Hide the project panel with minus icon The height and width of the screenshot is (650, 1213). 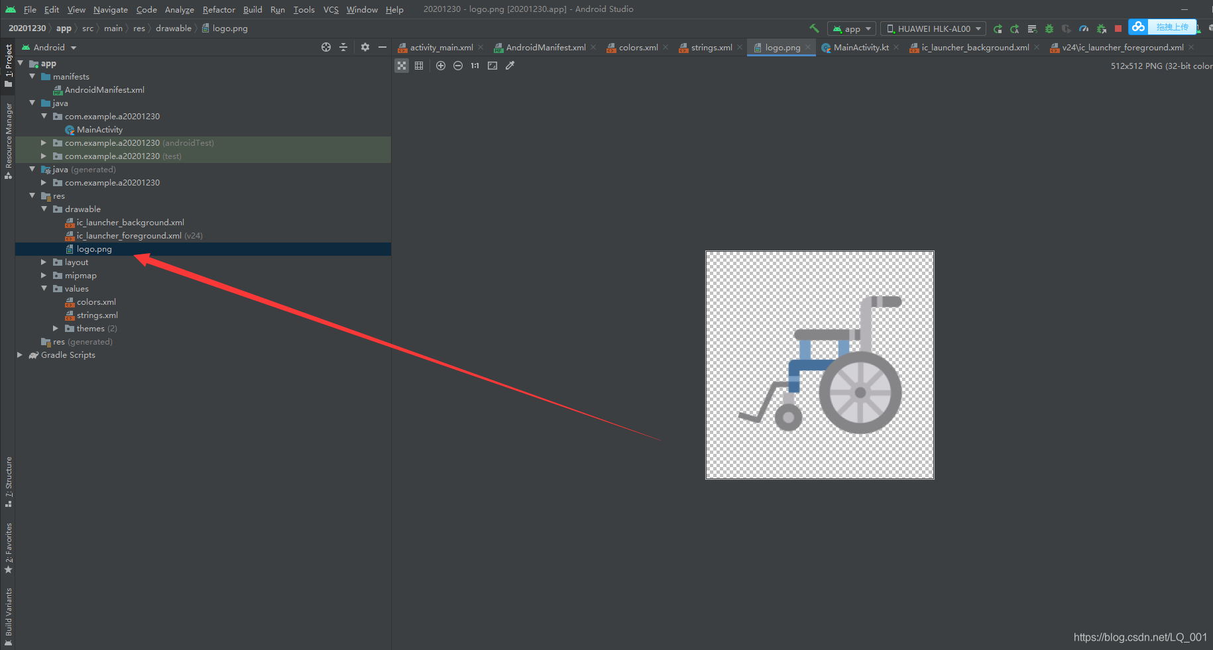coord(382,47)
